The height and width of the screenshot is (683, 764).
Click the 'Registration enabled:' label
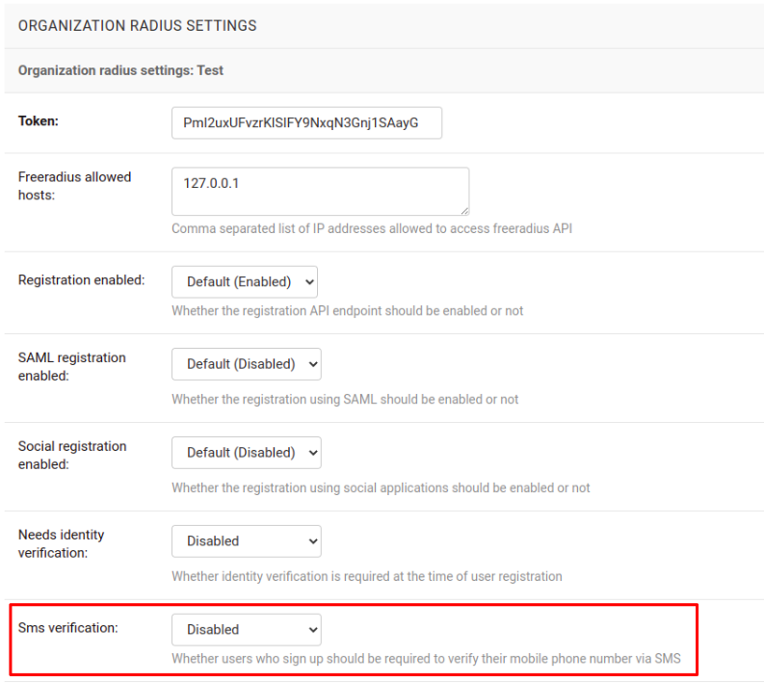[x=81, y=280]
